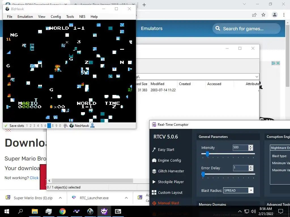Viewport: 290px width, 217px height.
Task: Expand the 7-Zip path address dropdown
Action: [x=257, y=77]
